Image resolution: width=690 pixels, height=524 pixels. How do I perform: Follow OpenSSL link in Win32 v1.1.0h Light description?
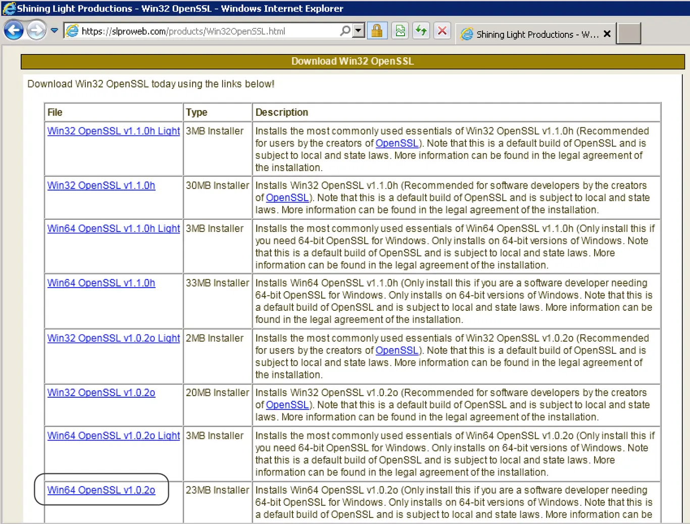coord(397,143)
